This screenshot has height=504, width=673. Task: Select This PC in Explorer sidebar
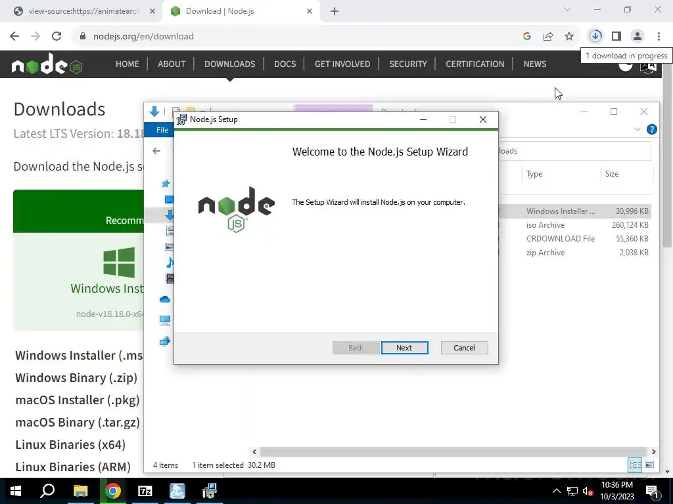(165, 320)
